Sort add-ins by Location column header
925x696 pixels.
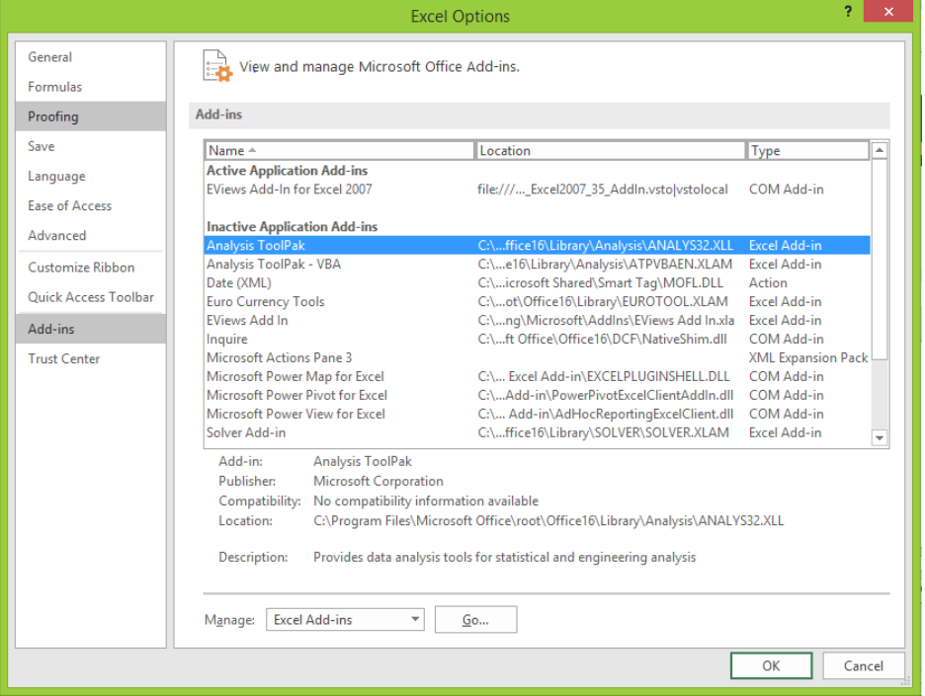point(610,150)
